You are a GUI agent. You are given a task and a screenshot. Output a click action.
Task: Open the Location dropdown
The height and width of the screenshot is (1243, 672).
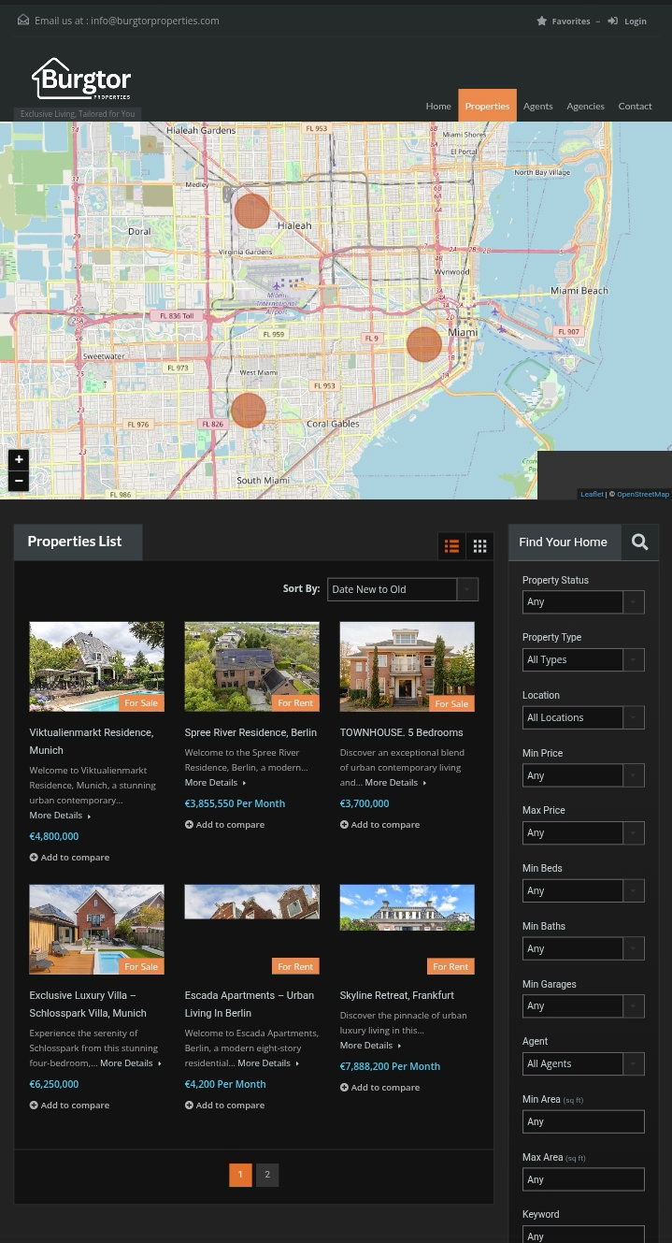click(x=583, y=717)
